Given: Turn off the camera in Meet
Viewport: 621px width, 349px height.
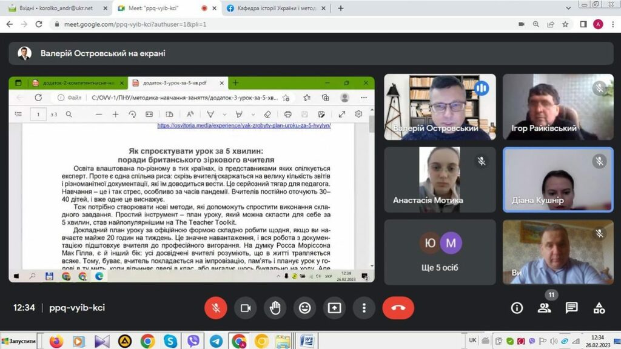Looking at the screenshot, I should coord(246,308).
